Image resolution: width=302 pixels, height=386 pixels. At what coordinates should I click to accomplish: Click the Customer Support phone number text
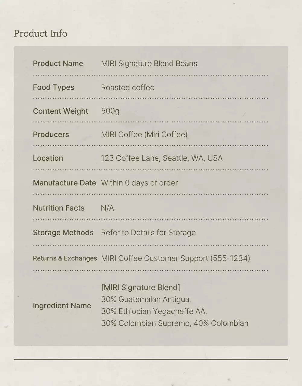click(x=176, y=258)
